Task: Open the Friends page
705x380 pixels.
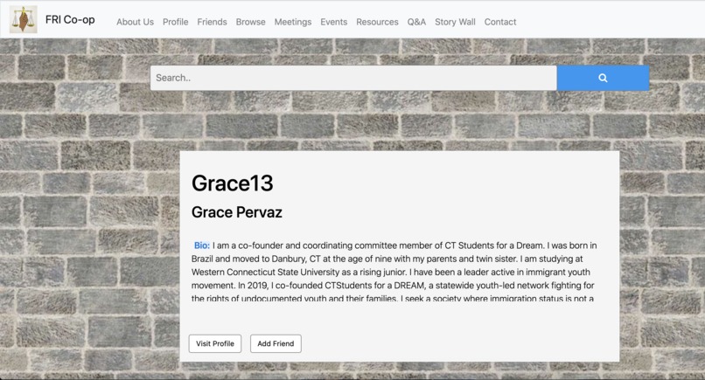Action: click(212, 22)
